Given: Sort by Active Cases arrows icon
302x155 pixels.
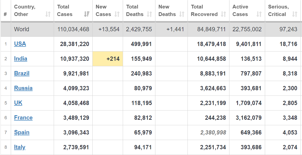Looking at the screenshot, I should pos(259,14).
